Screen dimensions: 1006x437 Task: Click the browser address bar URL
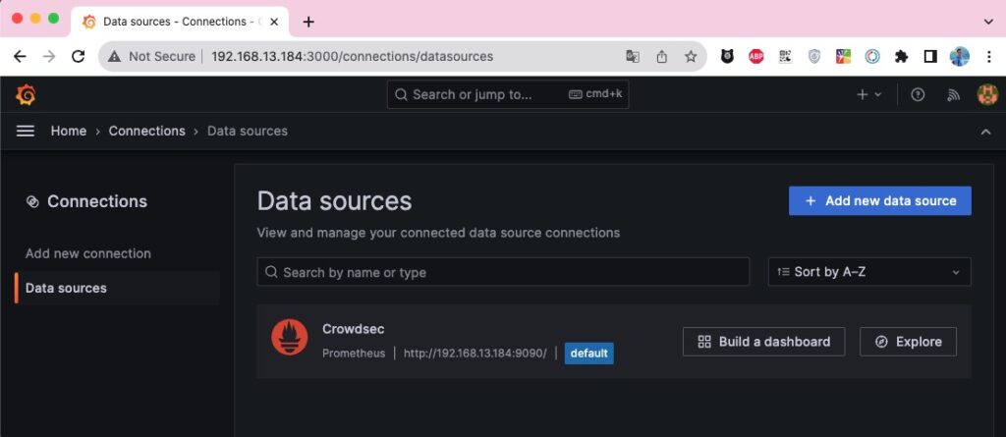pos(353,57)
